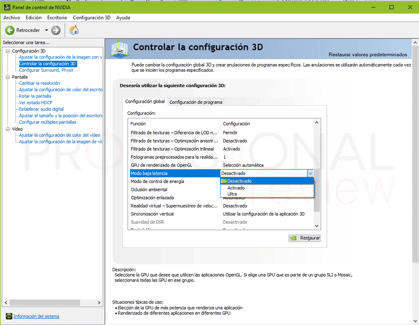The height and width of the screenshot is (325, 419).
Task: Click the task tree horizontal scroll left arrow
Action: pyautogui.click(x=6, y=302)
